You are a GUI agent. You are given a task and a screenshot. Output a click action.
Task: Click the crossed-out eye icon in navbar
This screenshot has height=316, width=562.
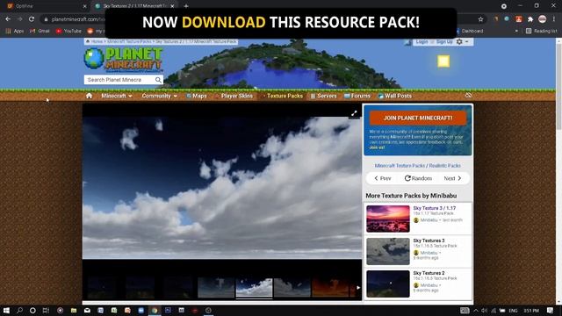pyautogui.click(x=468, y=96)
